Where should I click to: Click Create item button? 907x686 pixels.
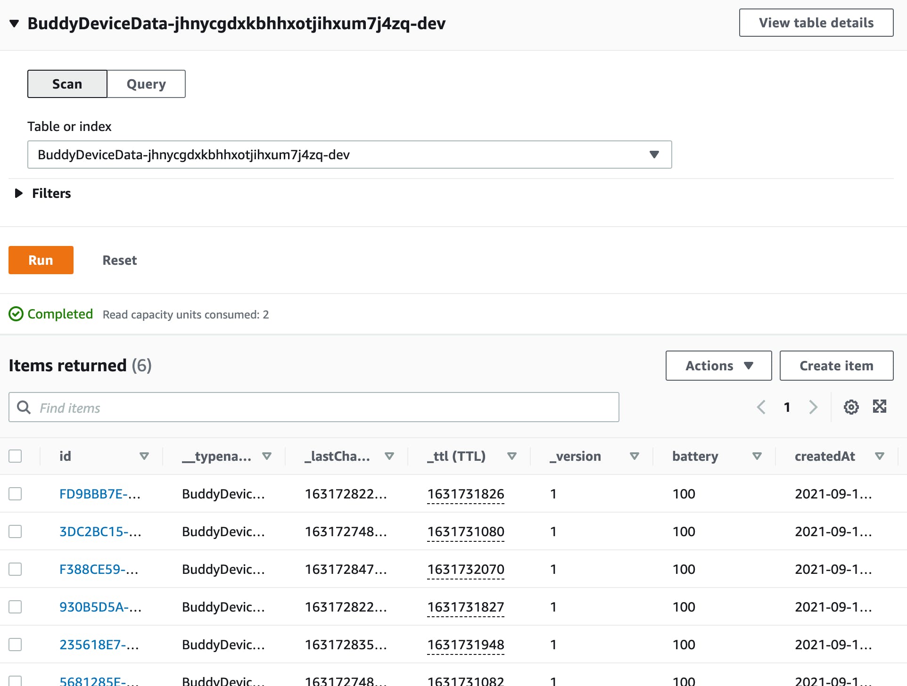(x=836, y=366)
